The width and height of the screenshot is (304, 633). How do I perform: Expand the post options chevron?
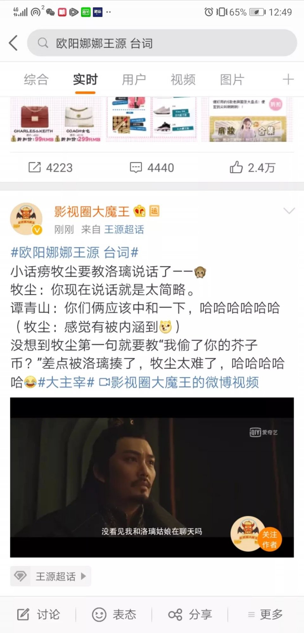[289, 211]
